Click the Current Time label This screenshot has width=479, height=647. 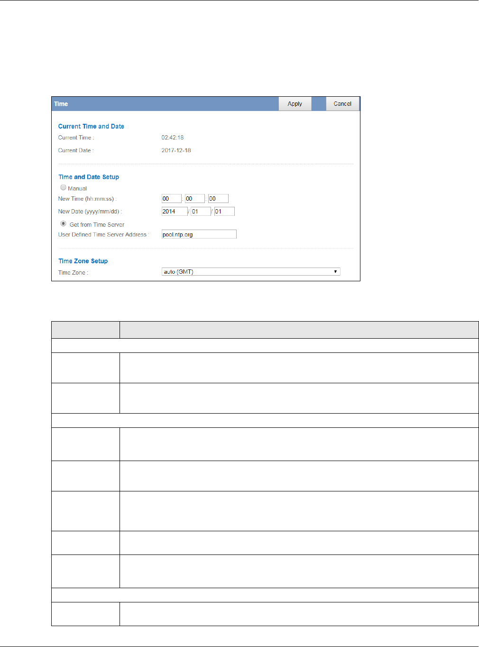pos(76,138)
